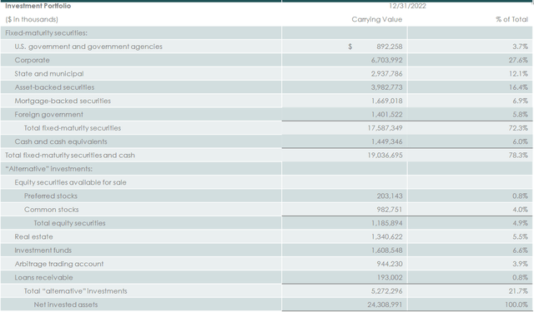Click 'Real estate' row label
534x312 pixels.
(33, 236)
